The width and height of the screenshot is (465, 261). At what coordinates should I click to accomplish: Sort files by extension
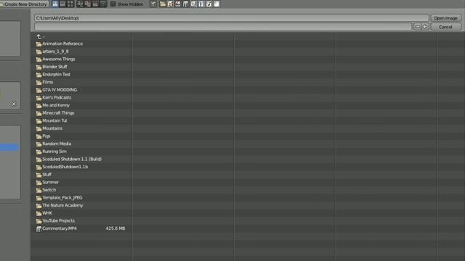tap(88, 4)
